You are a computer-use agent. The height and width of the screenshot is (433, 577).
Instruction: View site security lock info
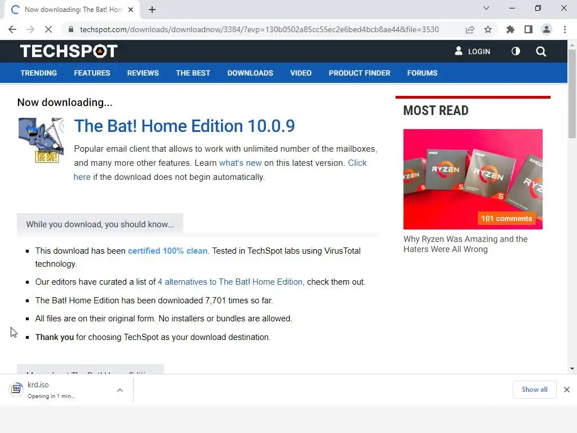(x=70, y=29)
